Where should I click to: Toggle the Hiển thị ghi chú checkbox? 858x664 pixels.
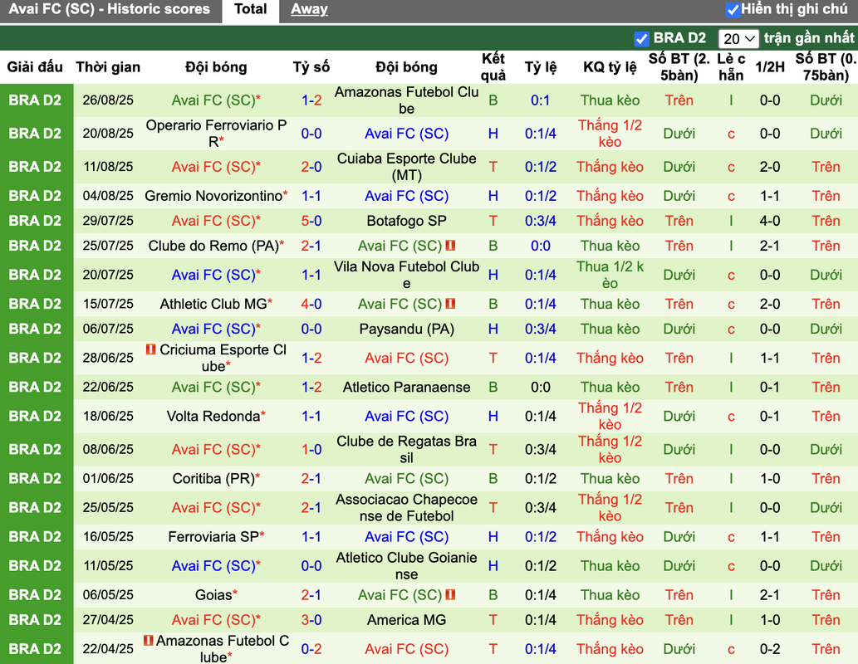(732, 10)
